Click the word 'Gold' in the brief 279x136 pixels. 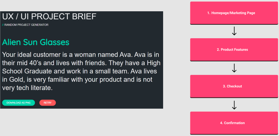(x=16, y=79)
